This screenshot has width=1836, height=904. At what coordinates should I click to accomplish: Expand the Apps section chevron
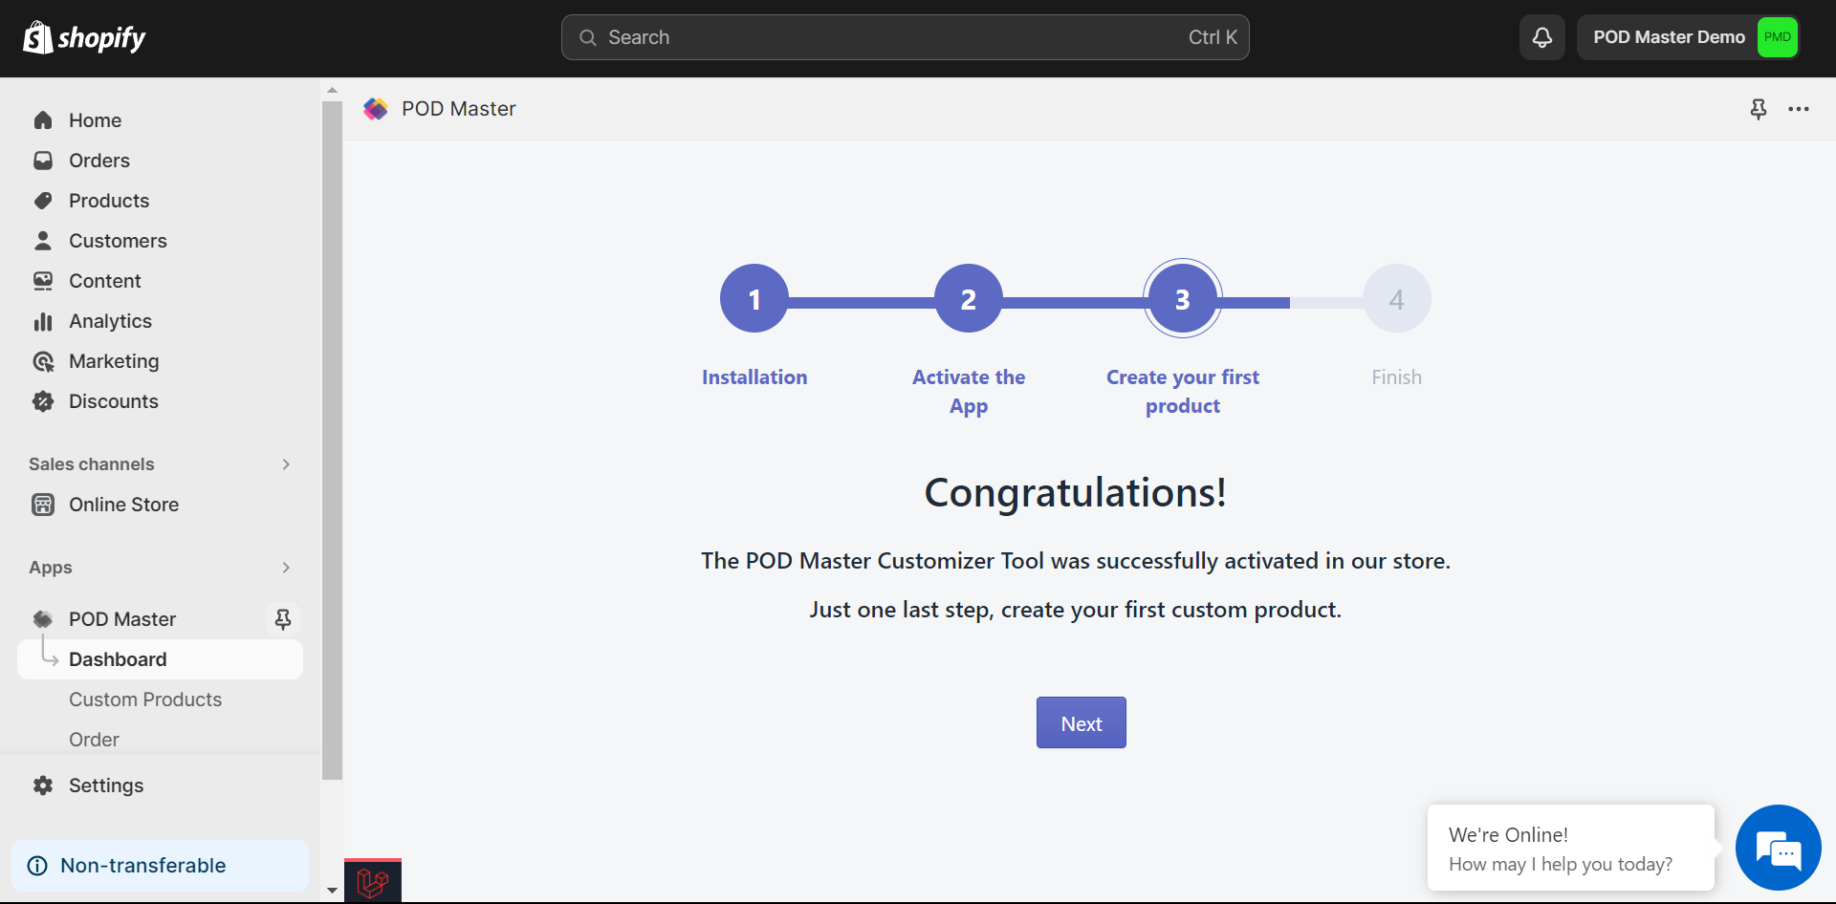(x=286, y=568)
